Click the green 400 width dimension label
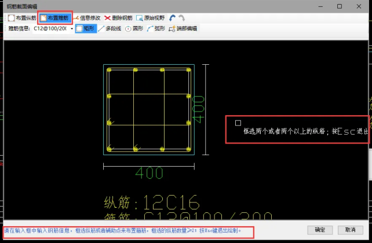This screenshot has height=243, width=372. (148, 174)
